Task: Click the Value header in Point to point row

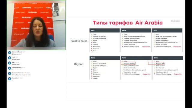Action: point(136,30)
